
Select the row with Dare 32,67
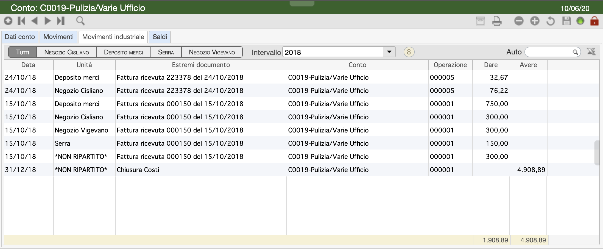coord(301,77)
